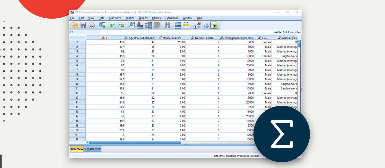385x168 pixels.
Task: Click the toolbar icon with the plus sign
Action: 214,25
